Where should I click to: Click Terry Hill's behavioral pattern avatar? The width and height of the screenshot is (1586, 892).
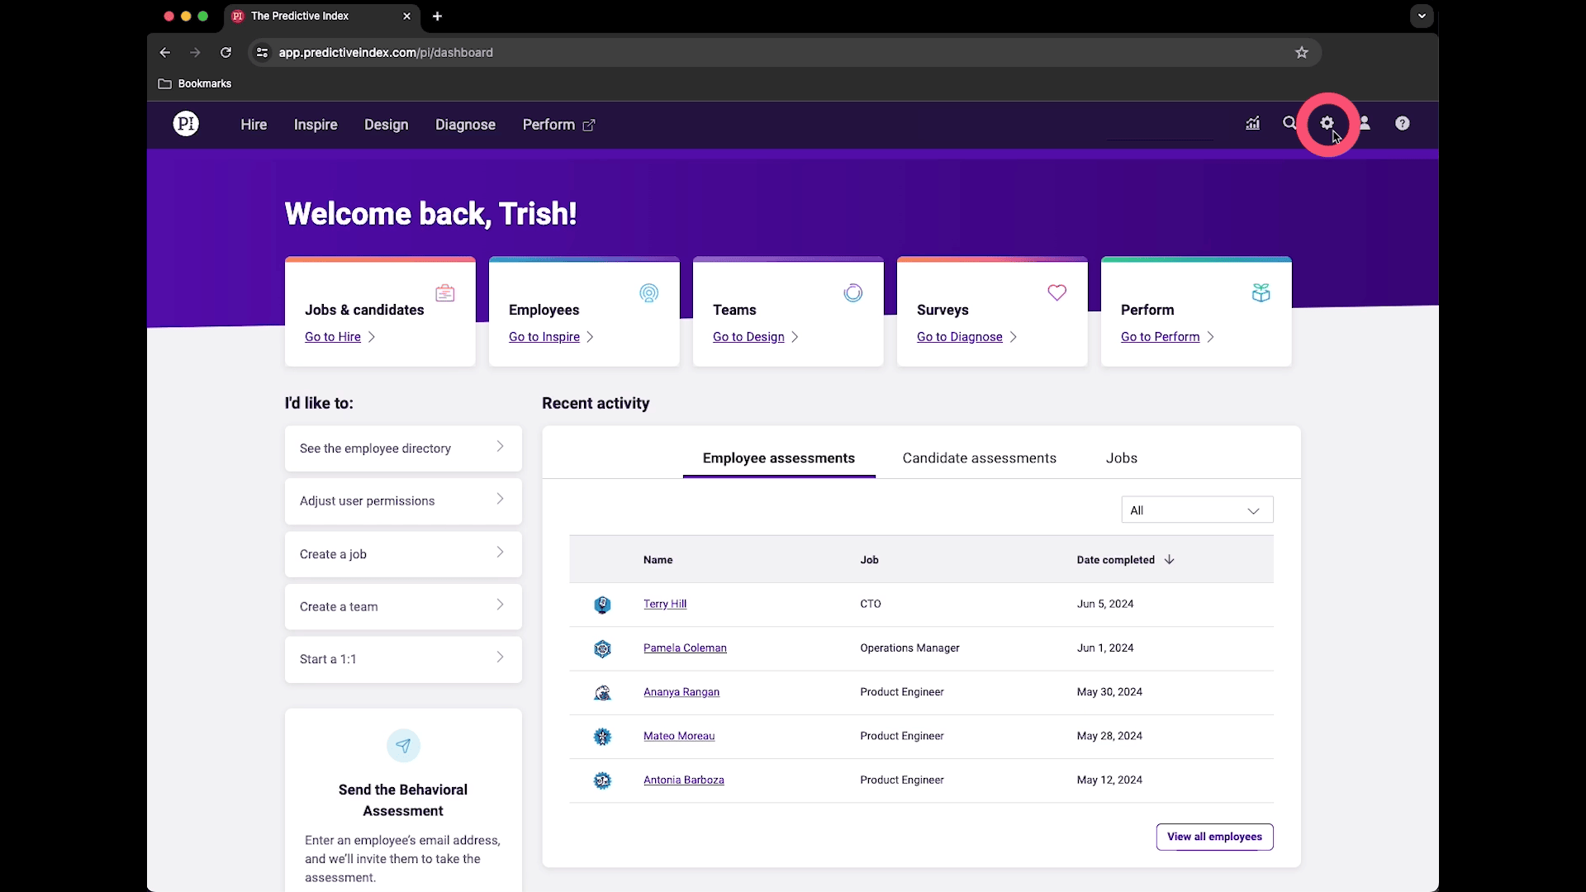coord(602,605)
